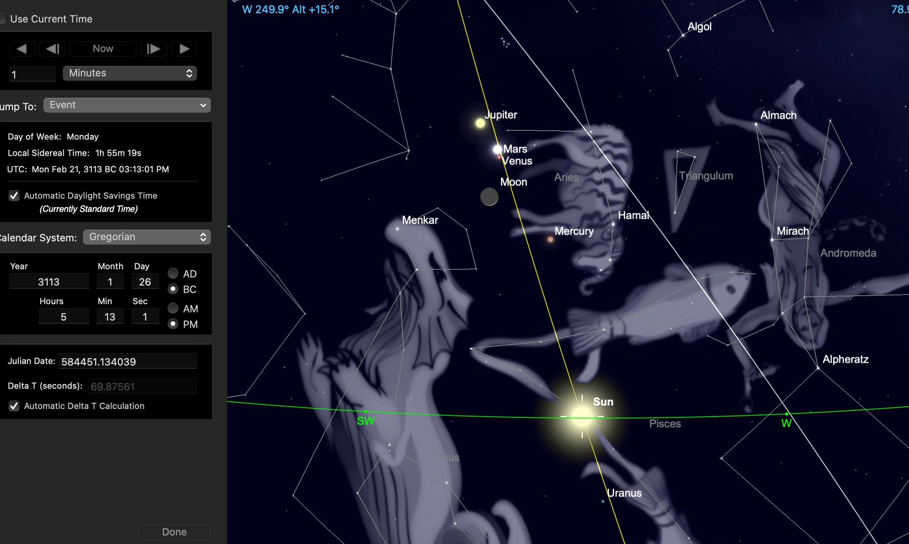Click the Year input field
Screen dimensions: 909x544
pyautogui.click(x=49, y=282)
